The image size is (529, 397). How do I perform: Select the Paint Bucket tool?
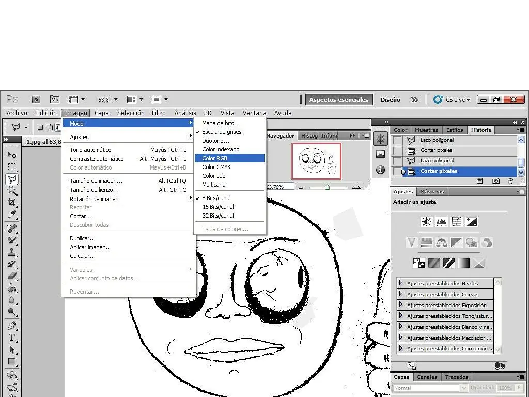pyautogui.click(x=12, y=288)
